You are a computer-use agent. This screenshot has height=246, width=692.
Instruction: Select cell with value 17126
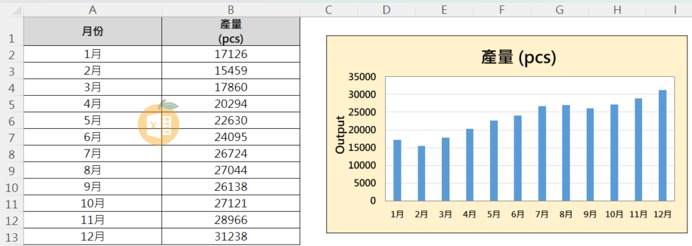click(x=231, y=54)
